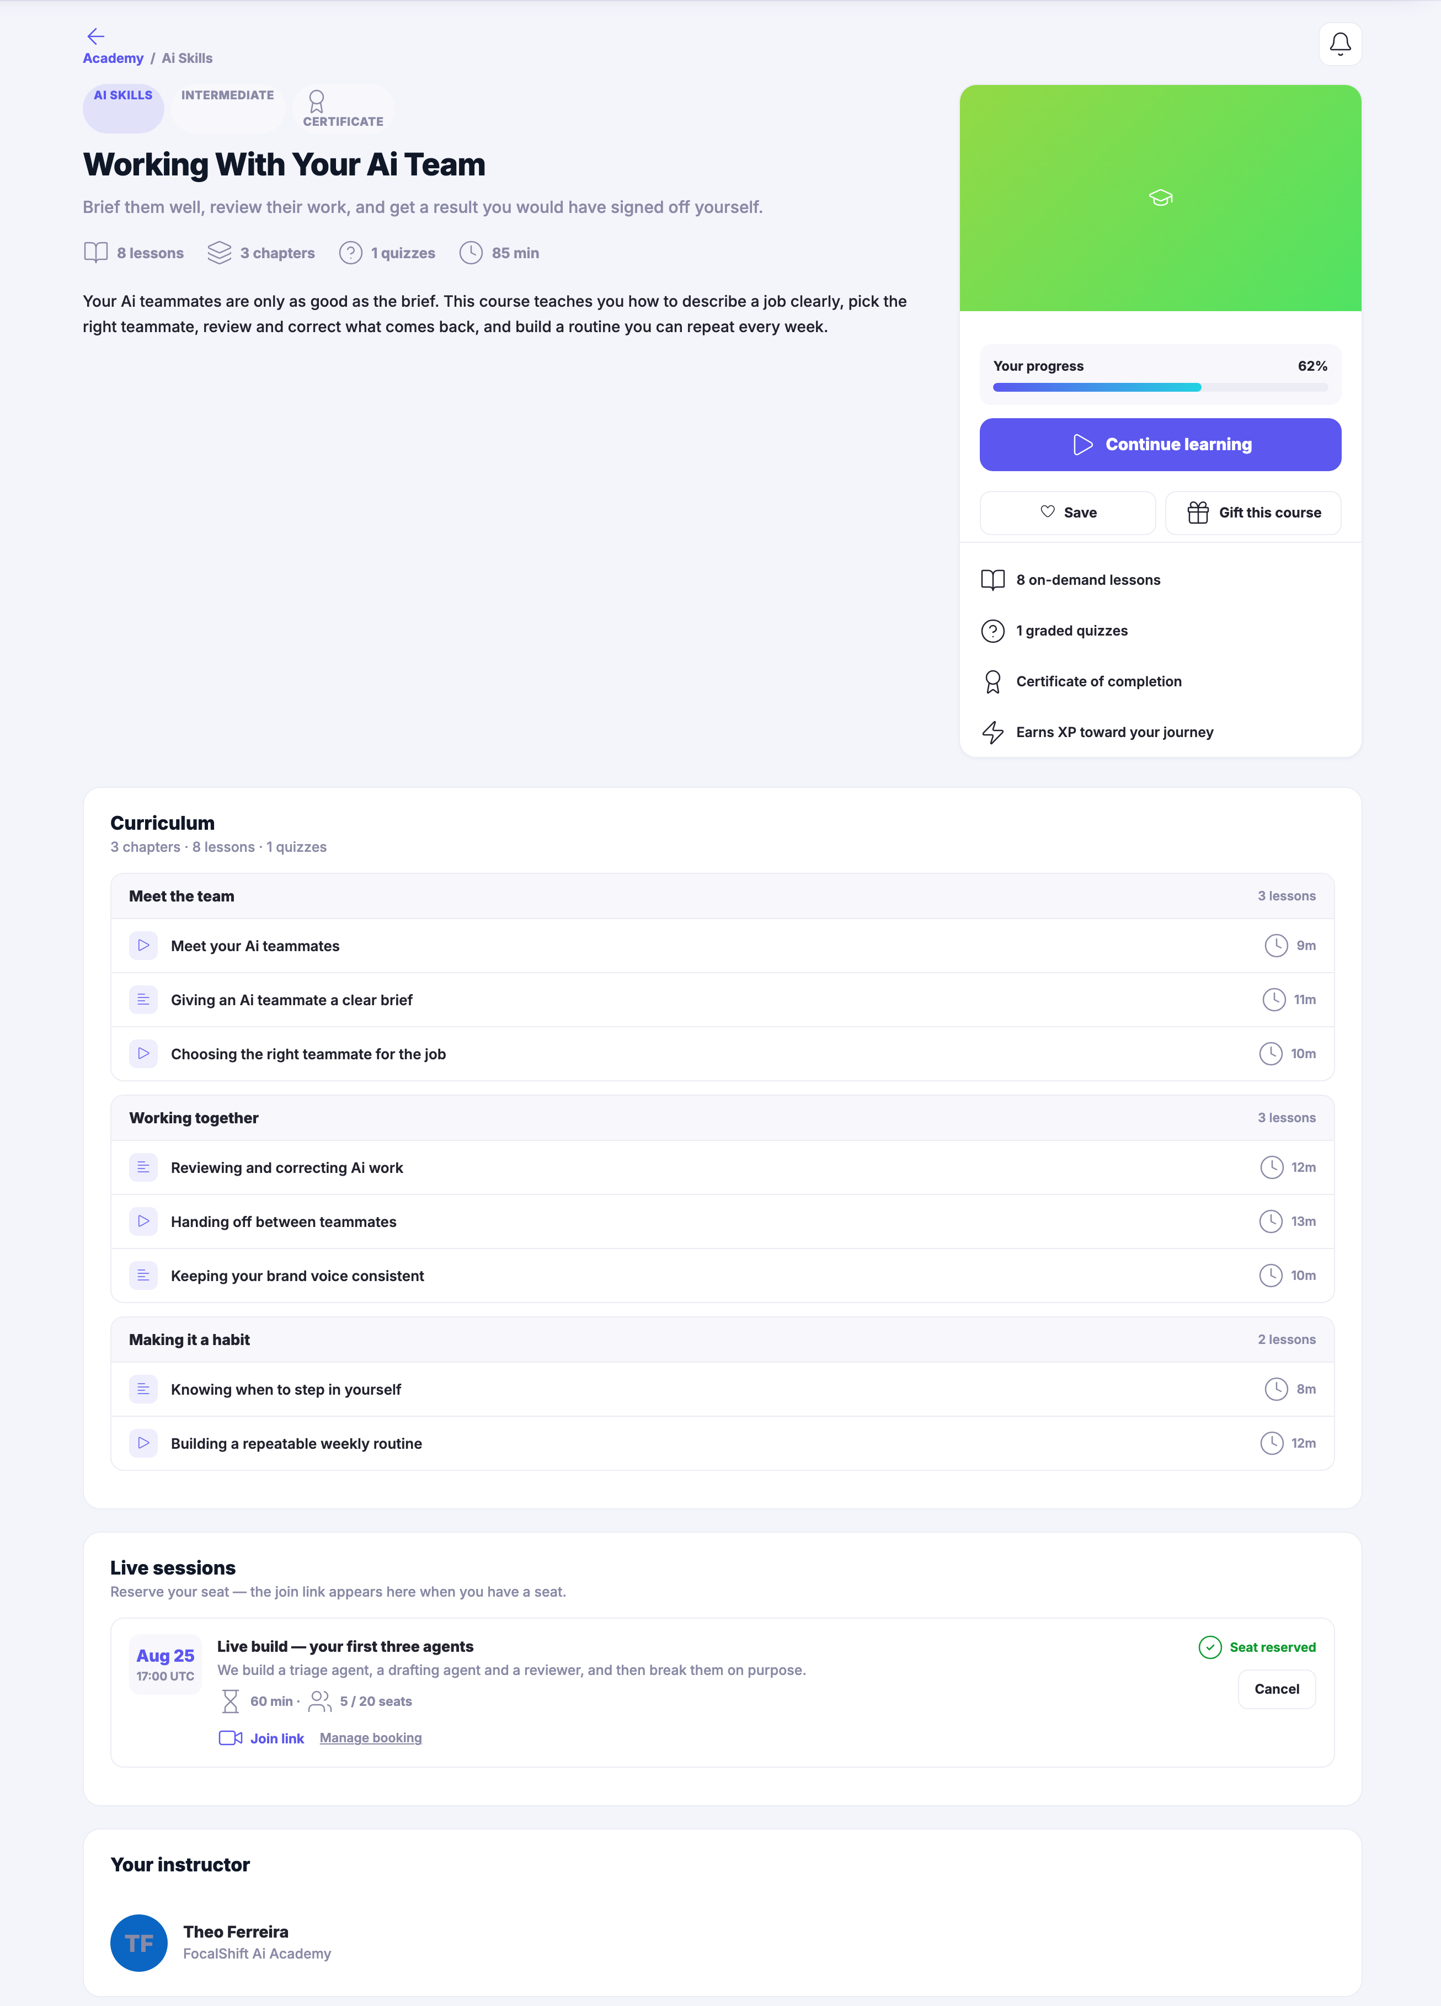This screenshot has width=1441, height=2006.
Task: Click the back arrow icon
Action: 95,36
